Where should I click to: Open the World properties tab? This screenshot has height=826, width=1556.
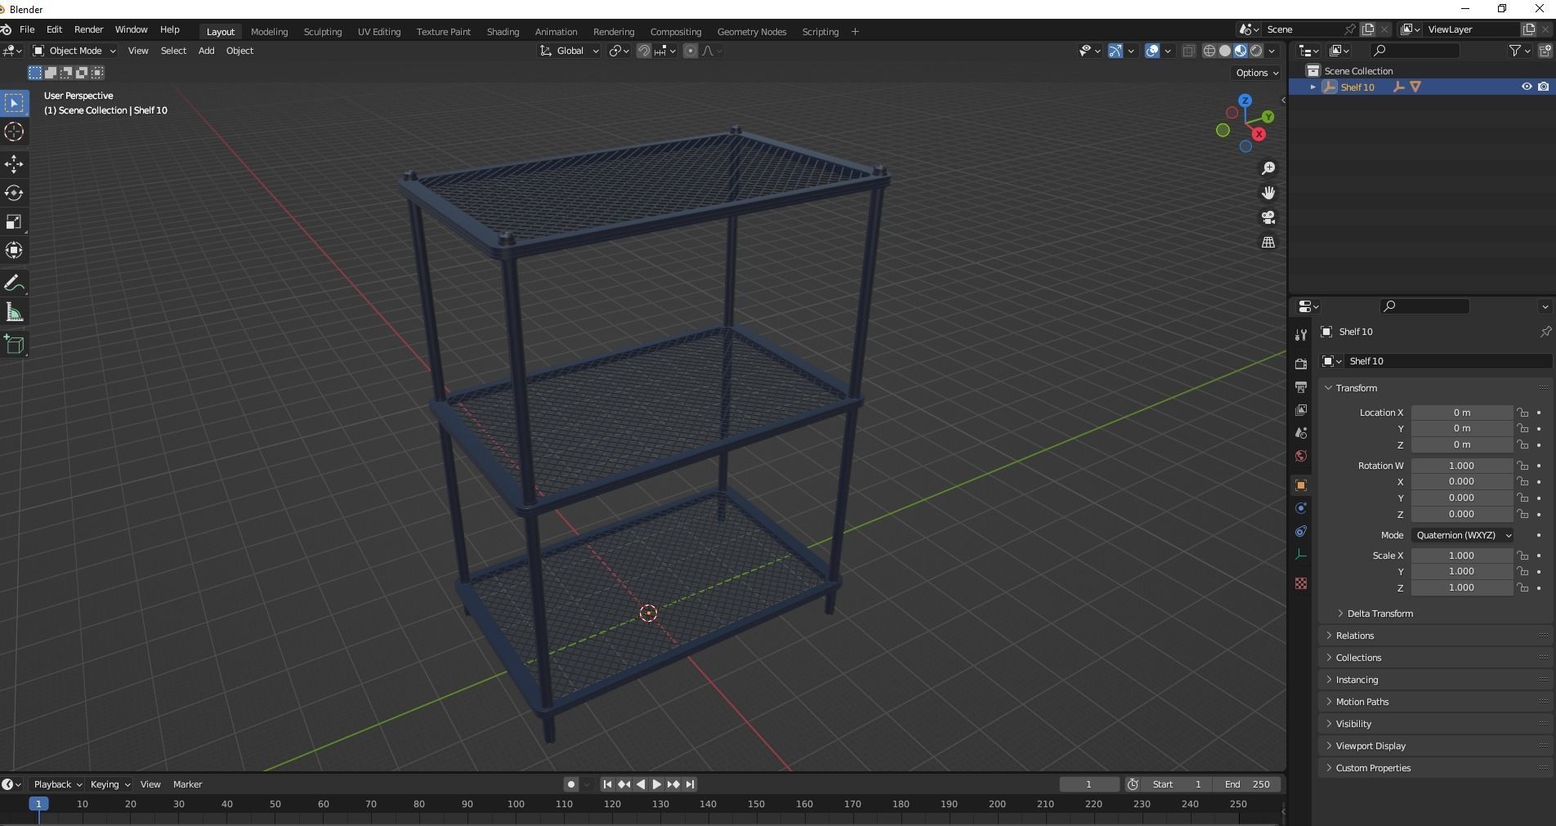tap(1301, 456)
